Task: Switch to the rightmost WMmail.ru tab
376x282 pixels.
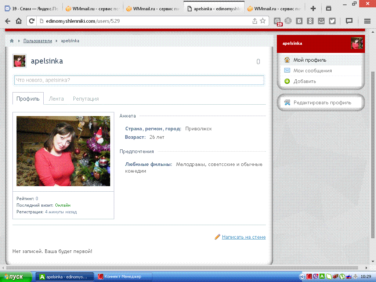Action: click(x=275, y=9)
